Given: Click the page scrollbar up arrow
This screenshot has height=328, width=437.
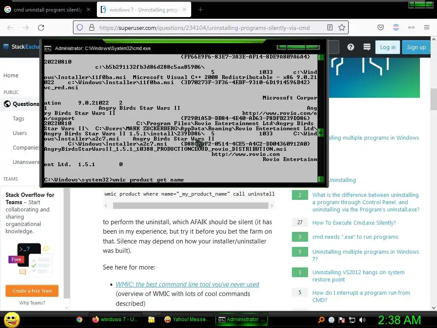Looking at the screenshot, I should click(434, 39).
